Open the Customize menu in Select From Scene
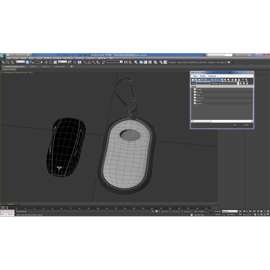This screenshot has height=270, width=270. point(212,76)
